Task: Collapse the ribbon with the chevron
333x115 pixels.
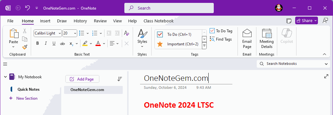Action: (x=324, y=54)
